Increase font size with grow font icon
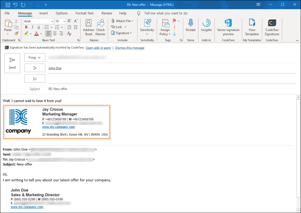This screenshot has width=301, height=213. tap(69, 21)
